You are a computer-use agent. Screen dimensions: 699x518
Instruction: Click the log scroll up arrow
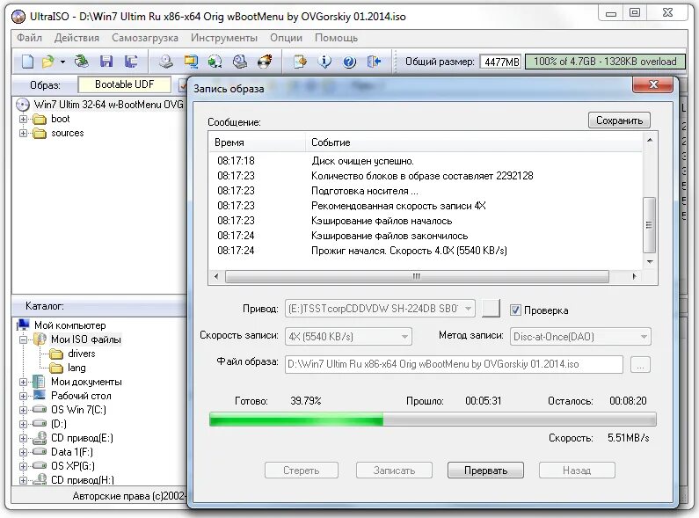click(x=650, y=140)
